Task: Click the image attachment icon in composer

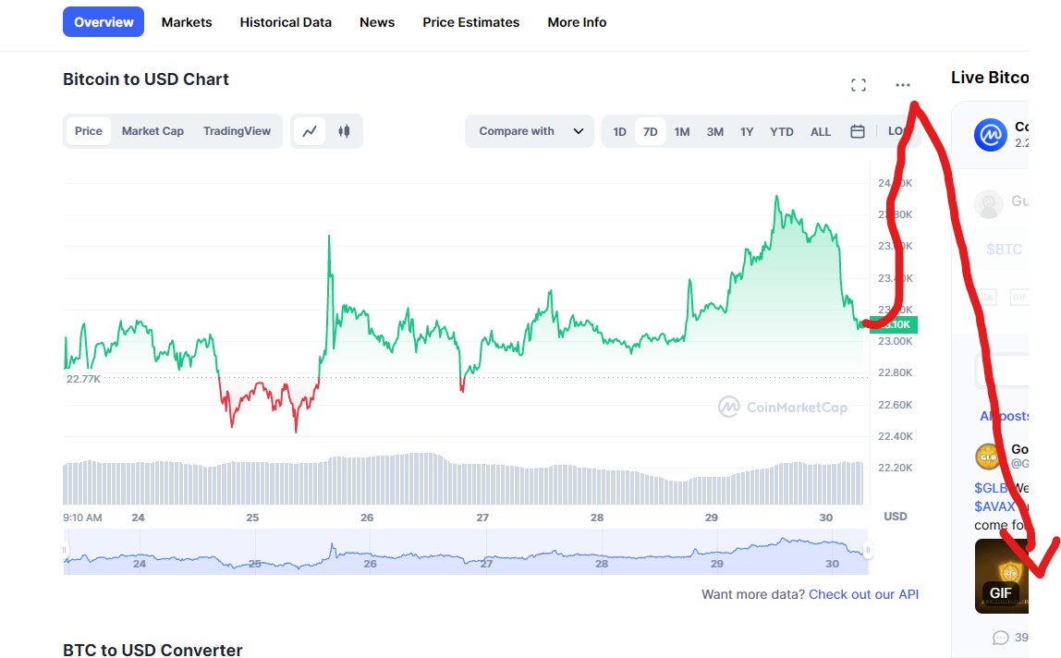Action: click(x=986, y=297)
